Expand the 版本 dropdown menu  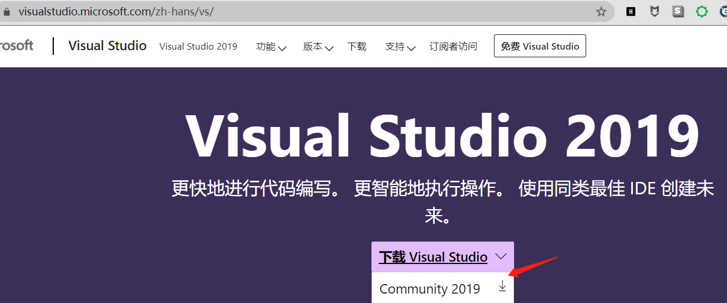tap(318, 47)
